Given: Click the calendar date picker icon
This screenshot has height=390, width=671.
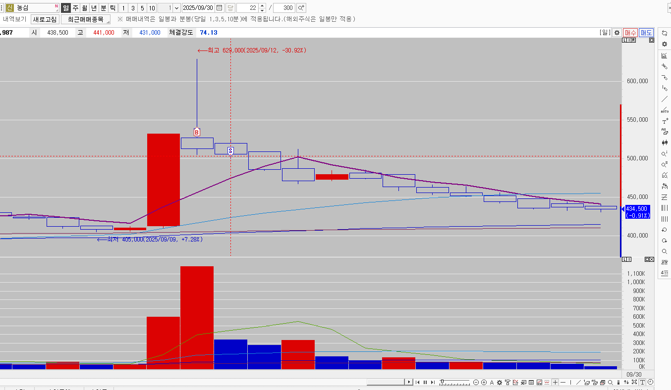Looking at the screenshot, I should coord(220,8).
